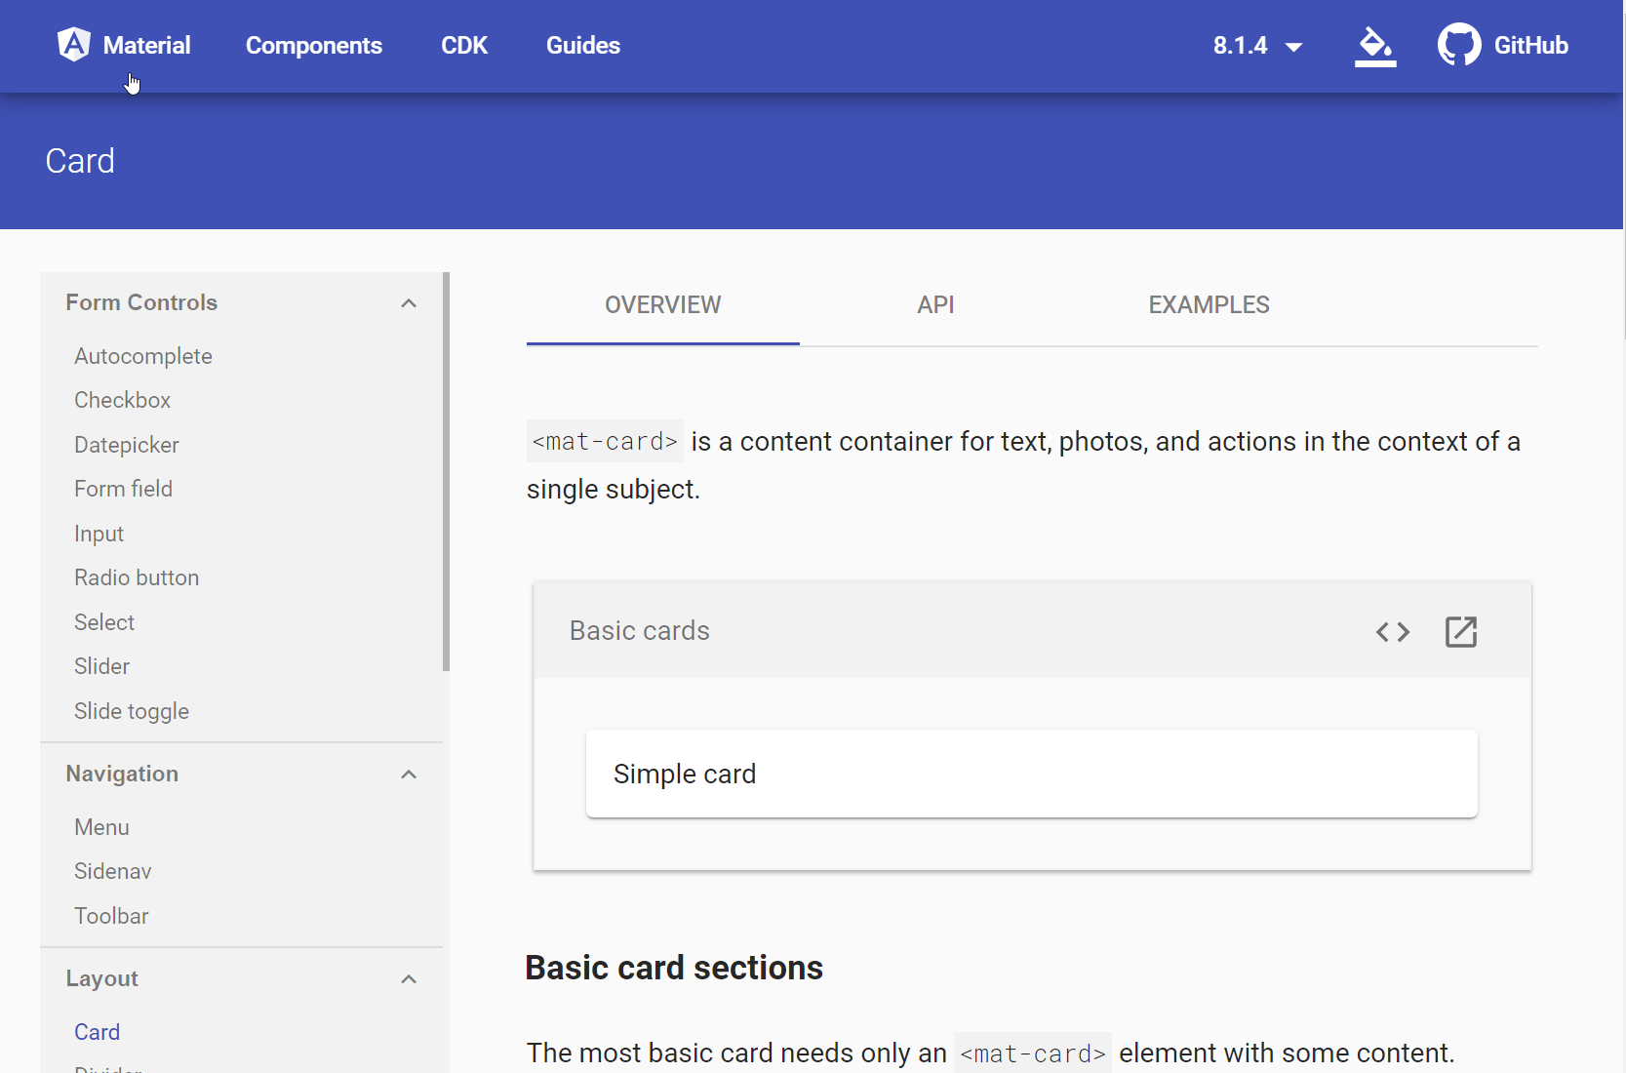This screenshot has width=1626, height=1073.
Task: Open Datepicker docs in sidebar
Action: pos(127,445)
